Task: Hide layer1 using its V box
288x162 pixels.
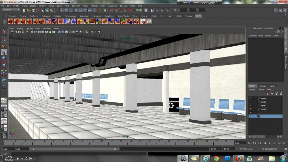Action: pos(251,109)
